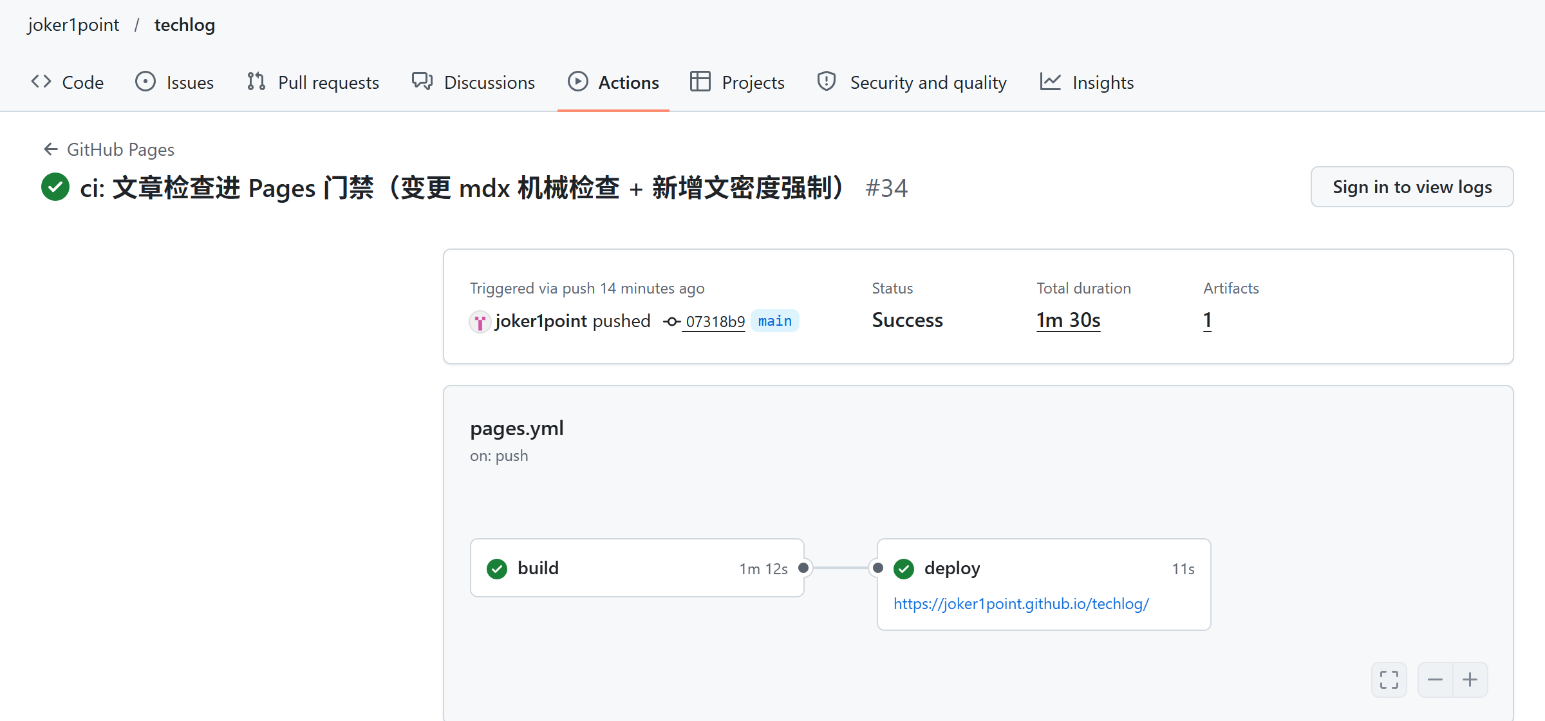The width and height of the screenshot is (1545, 721).
Task: Click the Actions play icon
Action: click(578, 82)
